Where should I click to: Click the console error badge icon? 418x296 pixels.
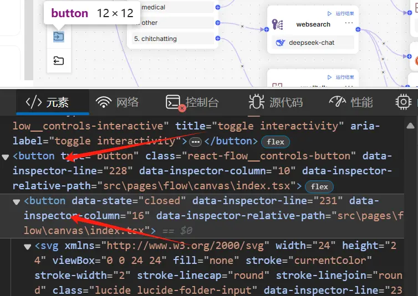click(x=182, y=108)
